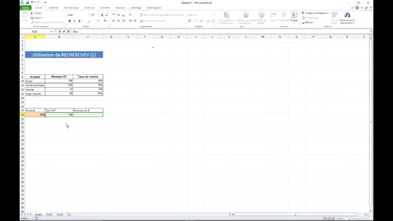Open Insert Function fx
Screen dimensions: 393x221
point(68,31)
